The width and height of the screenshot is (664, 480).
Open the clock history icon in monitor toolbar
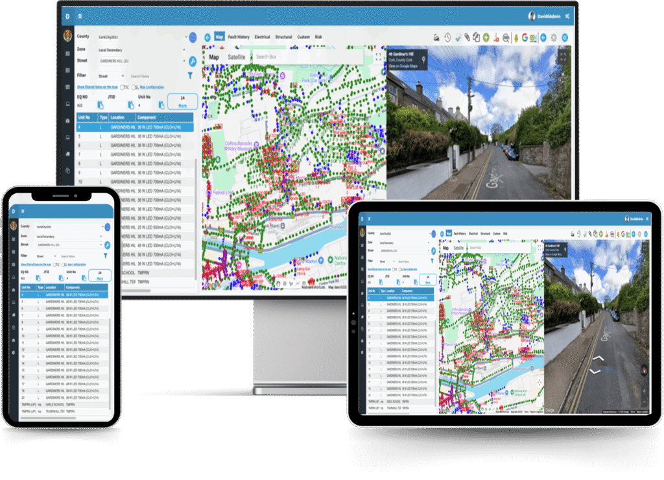click(447, 38)
